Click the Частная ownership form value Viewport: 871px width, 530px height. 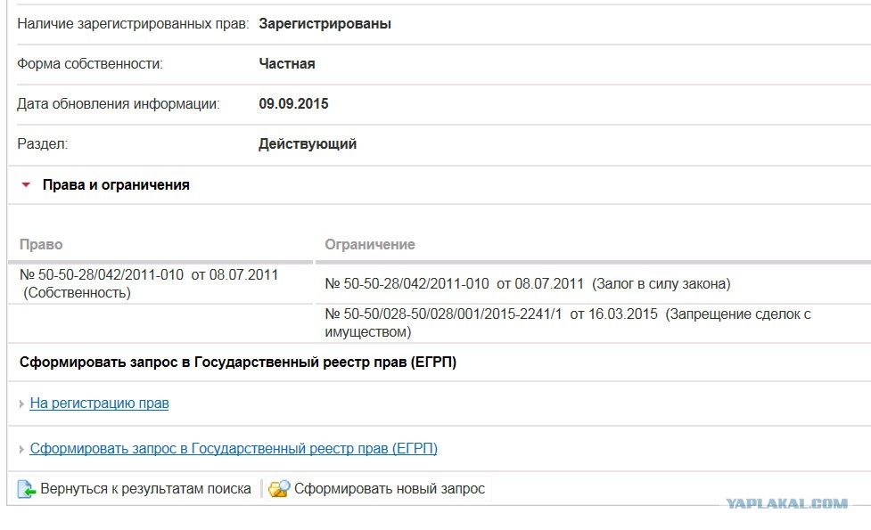click(287, 64)
